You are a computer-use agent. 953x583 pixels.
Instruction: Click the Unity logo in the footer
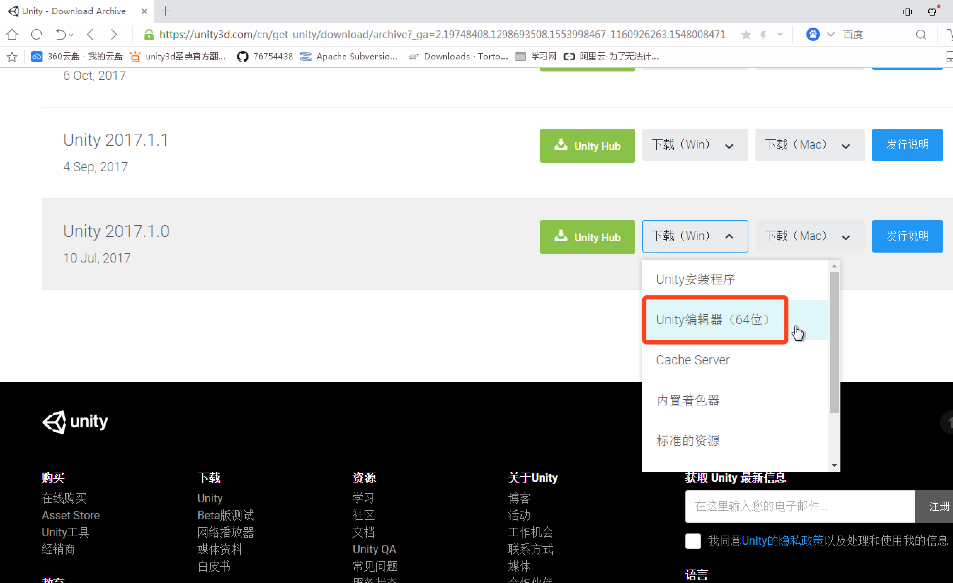click(75, 422)
